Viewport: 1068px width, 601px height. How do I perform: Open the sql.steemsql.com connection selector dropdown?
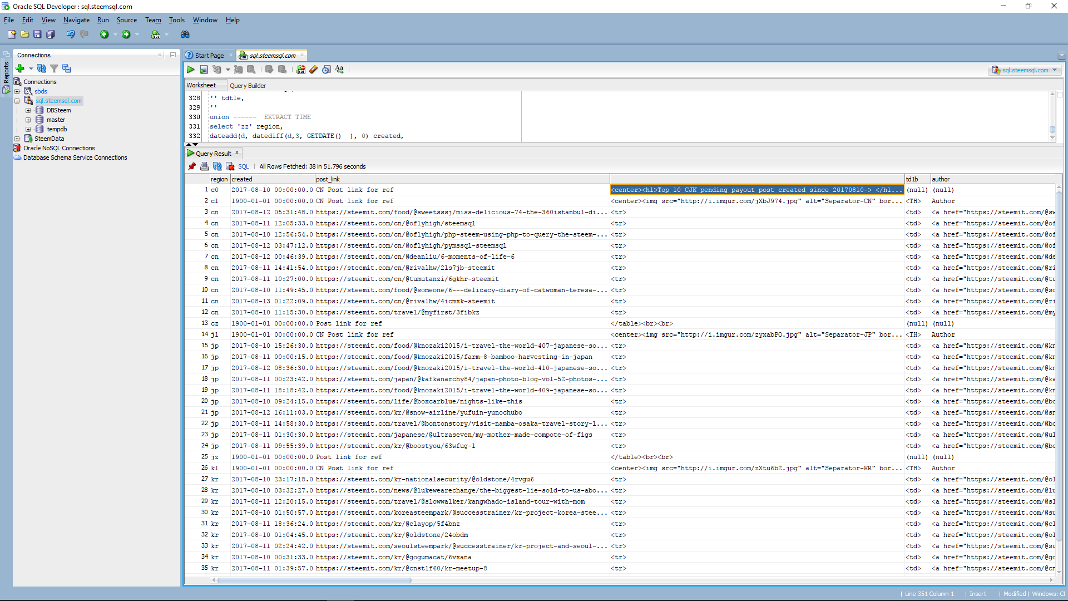tap(1025, 70)
